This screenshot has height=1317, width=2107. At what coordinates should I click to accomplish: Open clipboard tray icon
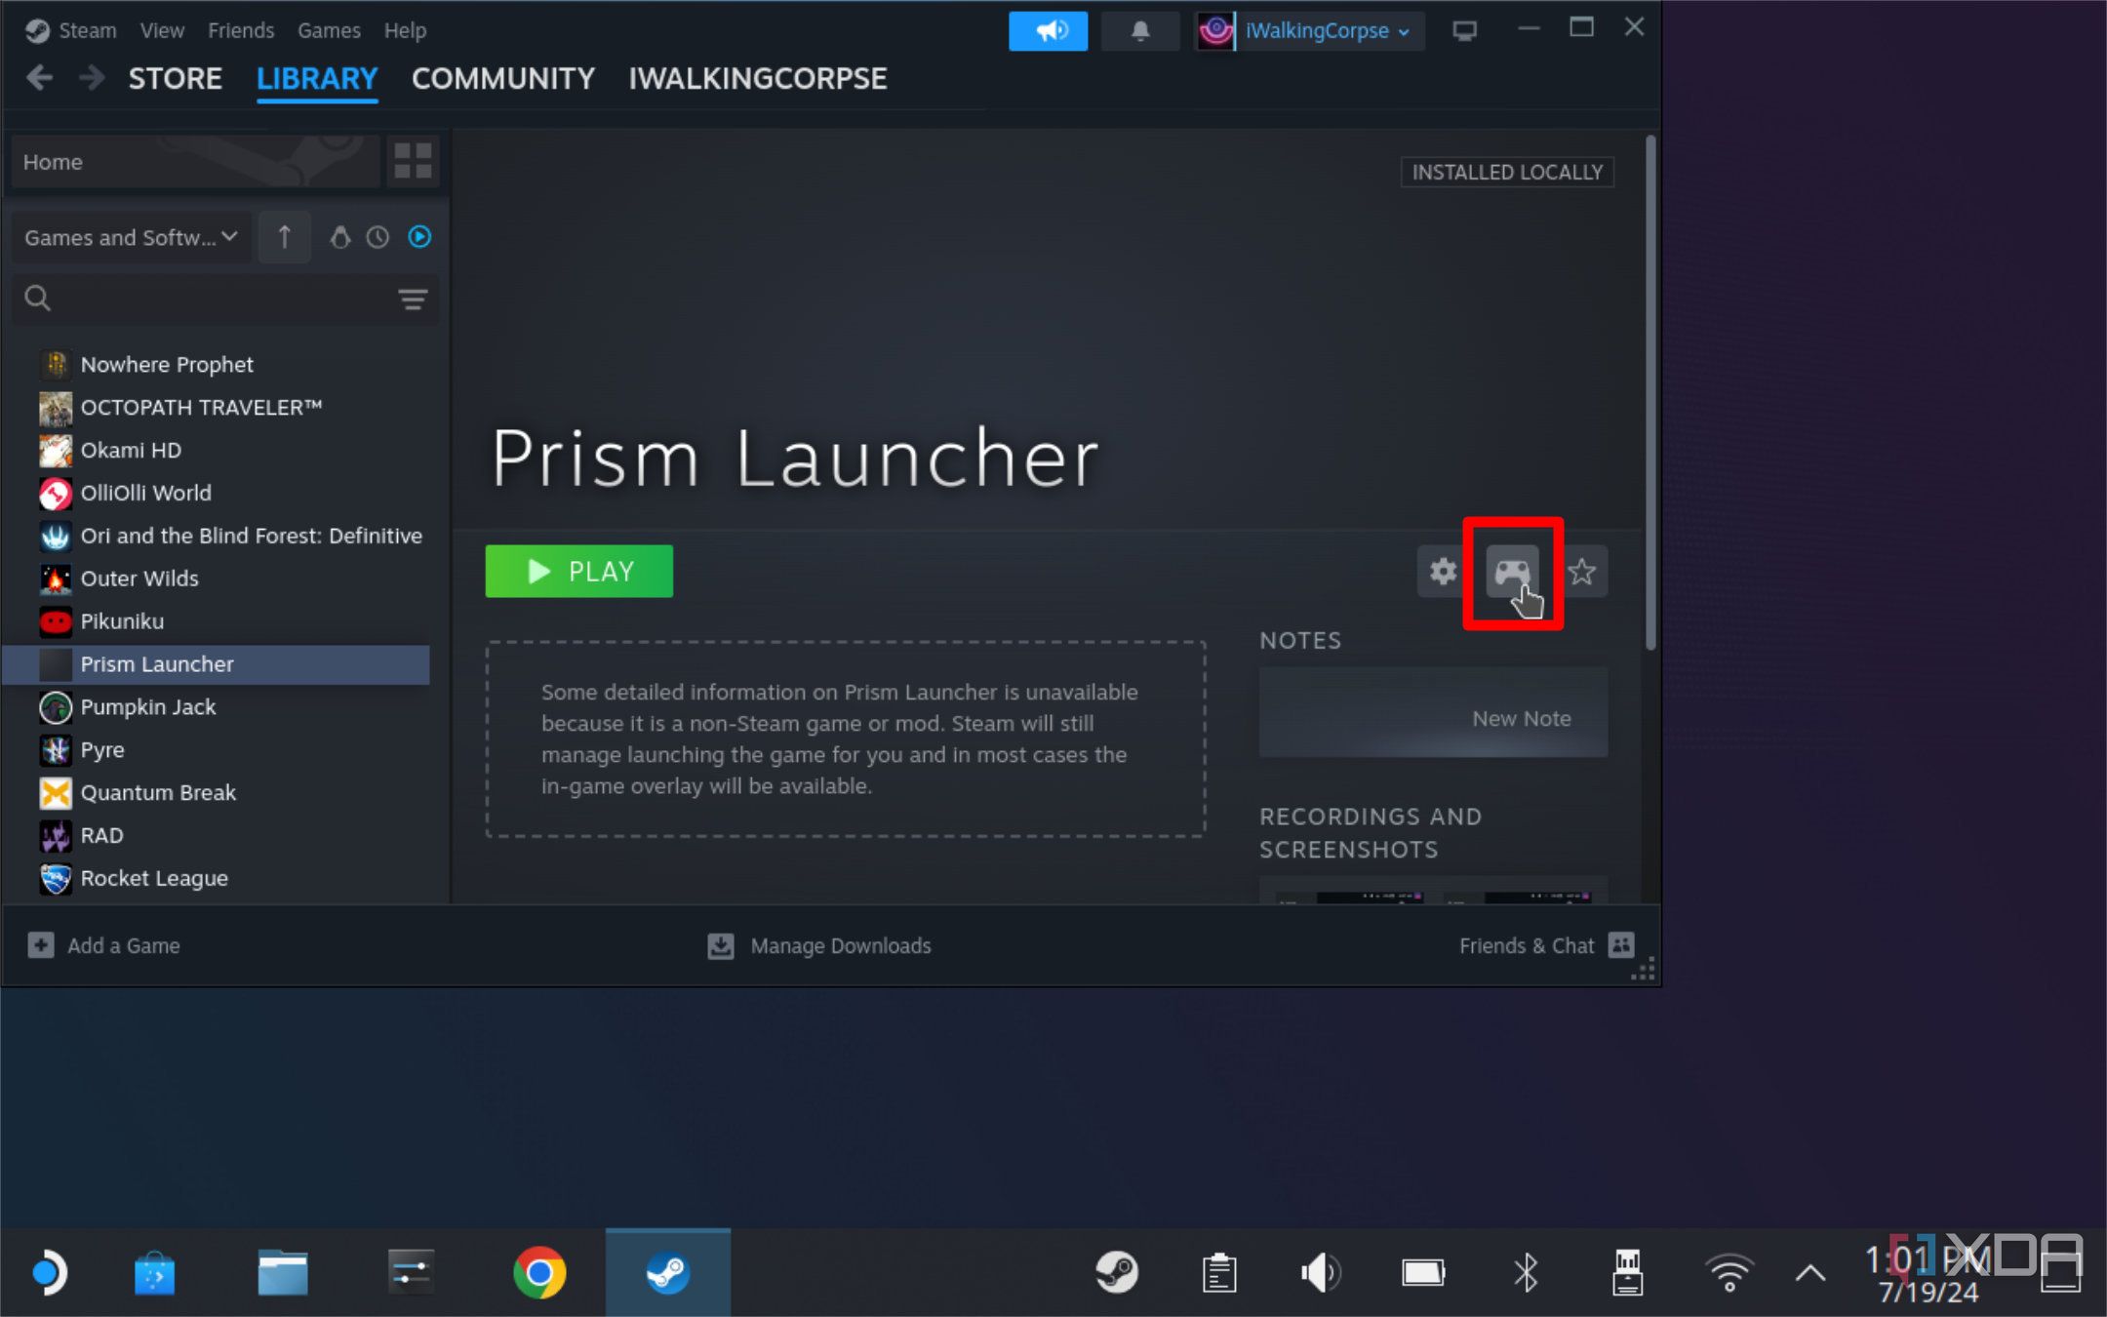point(1219,1272)
